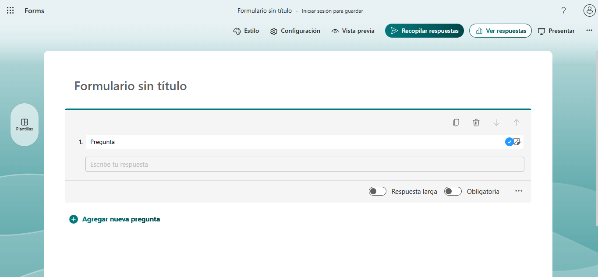The height and width of the screenshot is (277, 598).
Task: Click the Recopilar respuestas button
Action: [424, 31]
